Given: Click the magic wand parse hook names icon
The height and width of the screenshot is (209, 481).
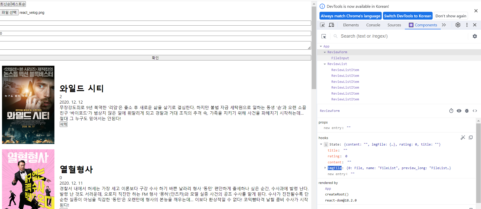Looking at the screenshot, I should pos(463,137).
